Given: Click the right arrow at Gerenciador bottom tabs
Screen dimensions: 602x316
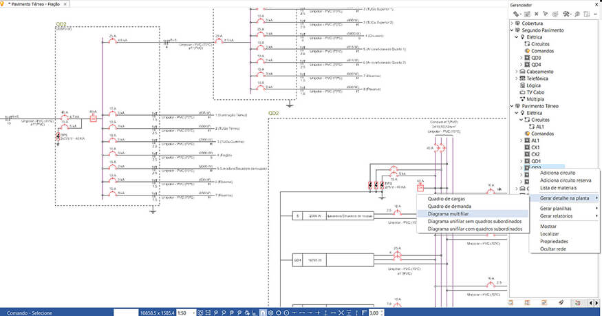Looking at the screenshot, I should pyautogui.click(x=596, y=303).
